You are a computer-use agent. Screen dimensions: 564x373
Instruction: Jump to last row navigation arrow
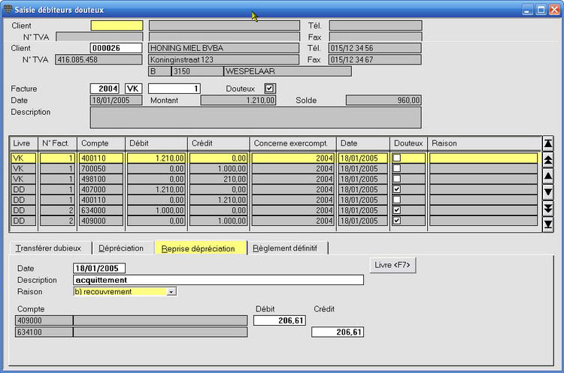(x=547, y=224)
